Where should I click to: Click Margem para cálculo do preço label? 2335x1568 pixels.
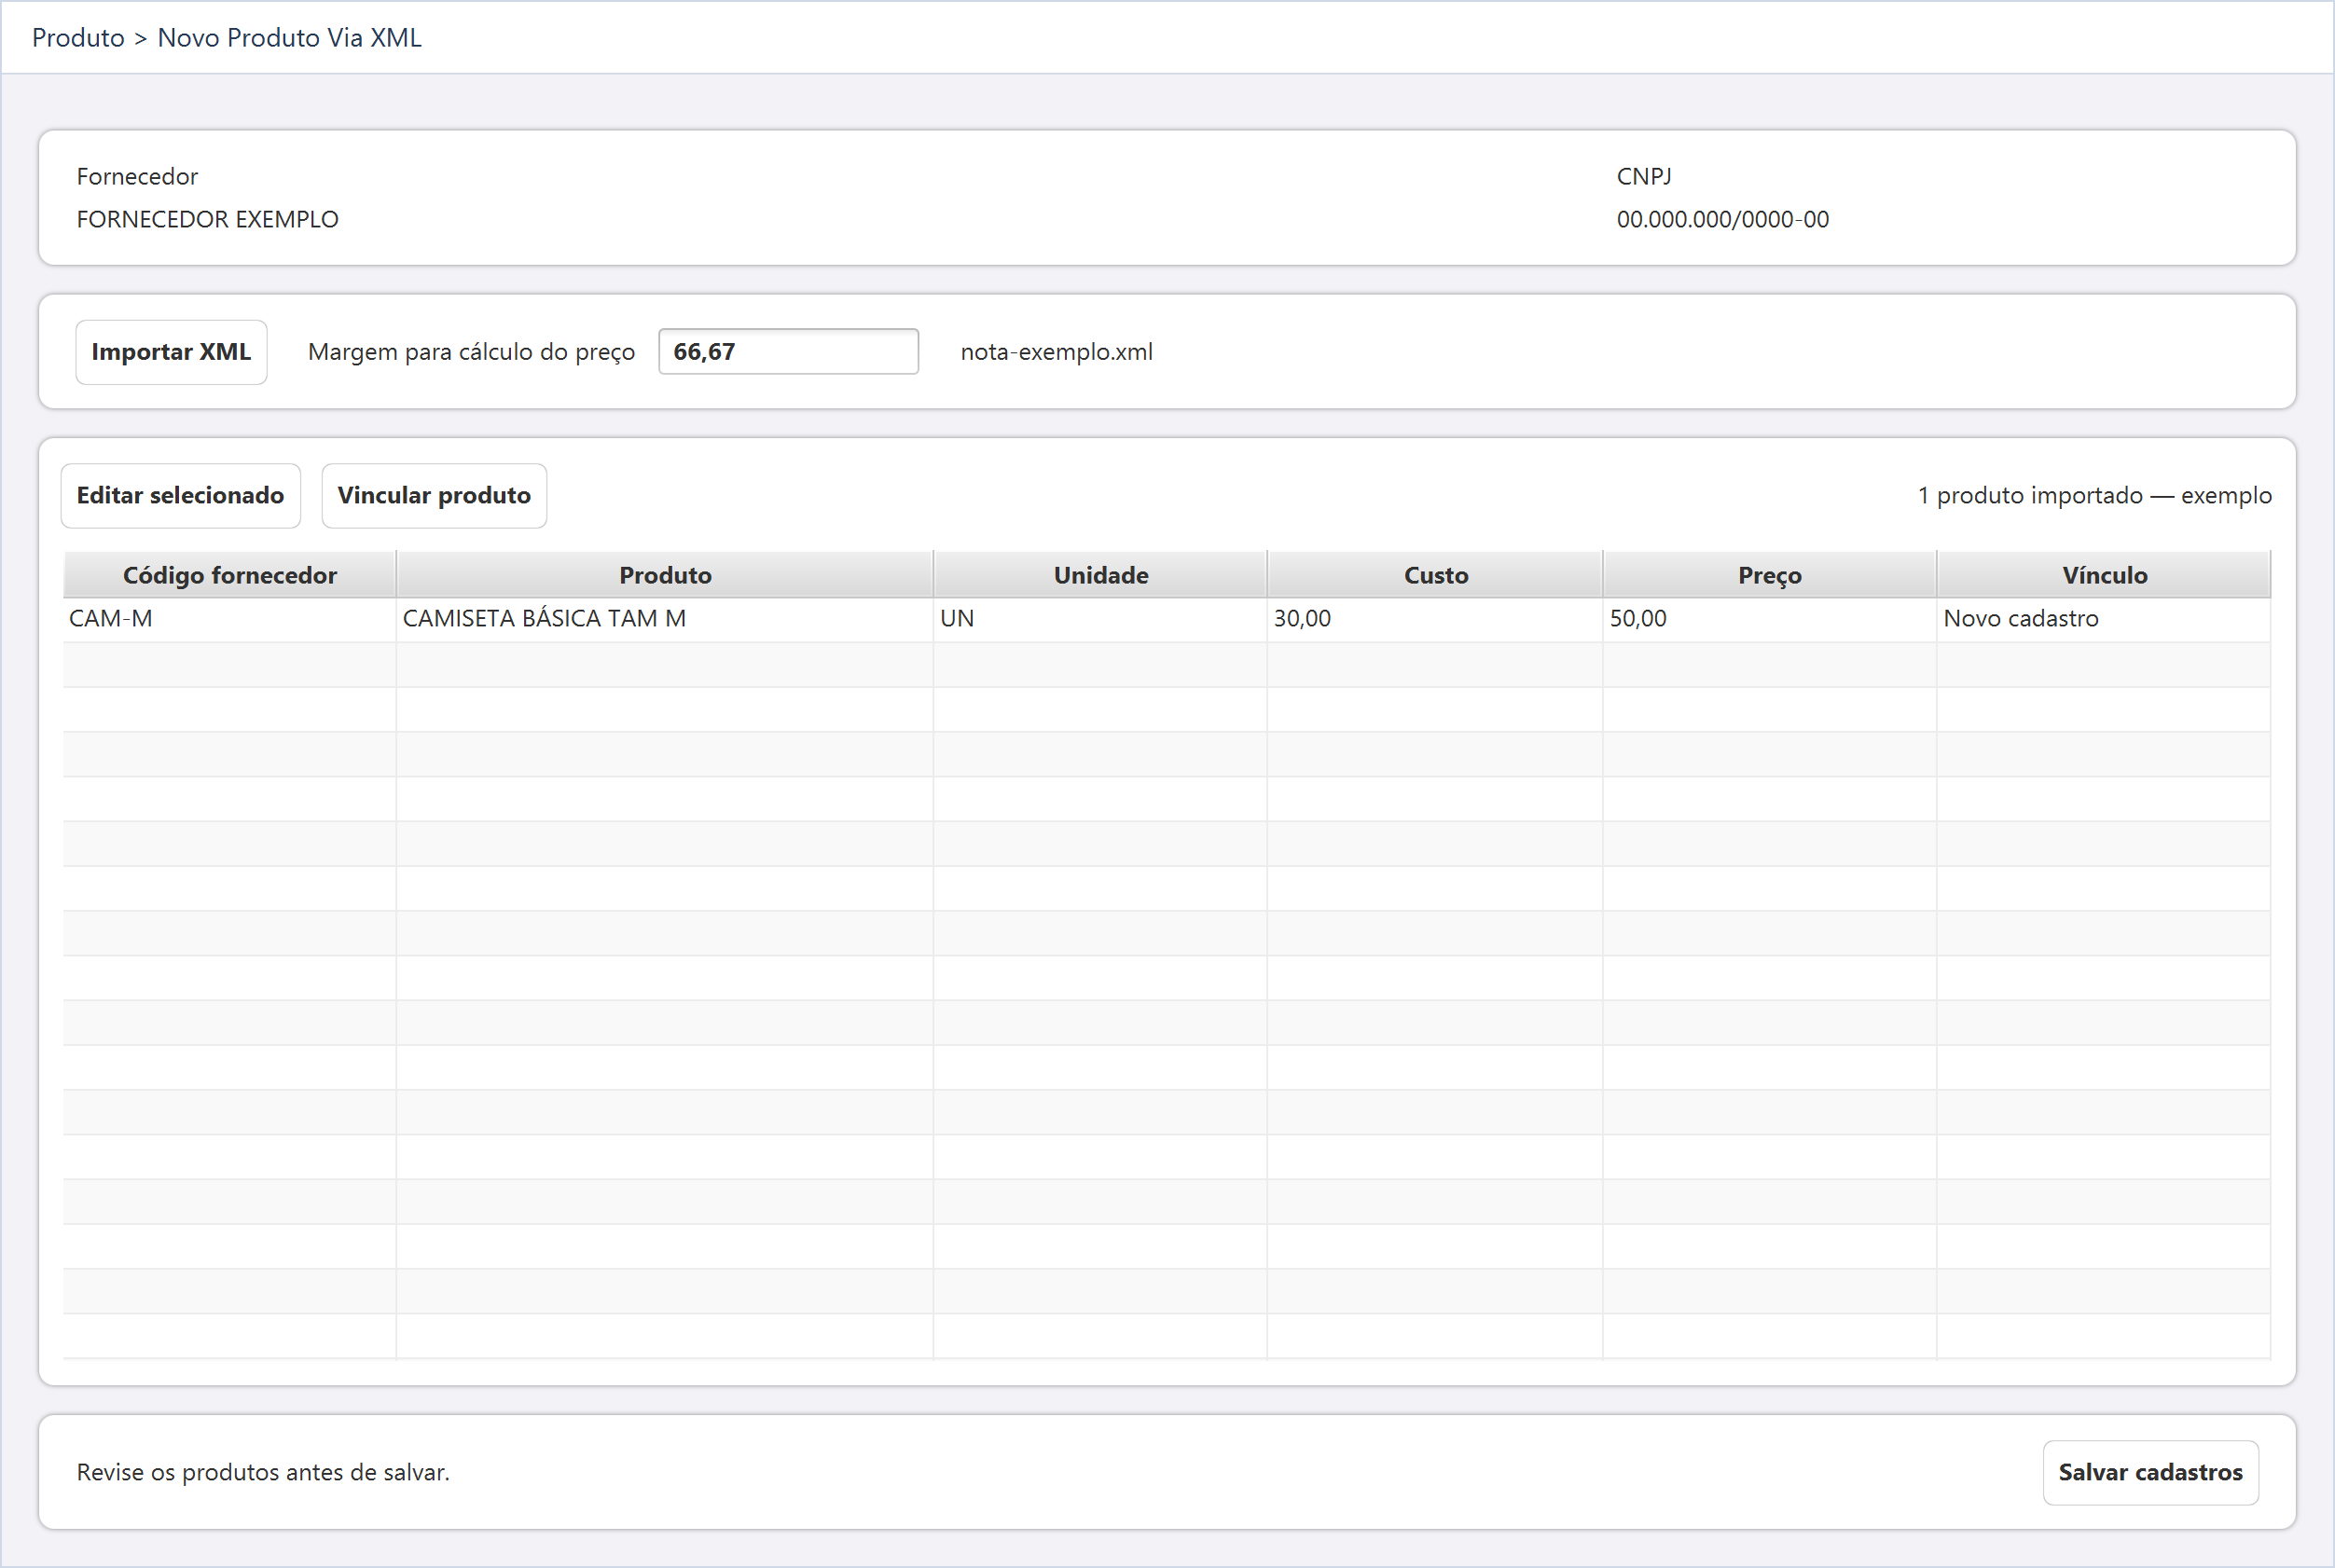click(471, 352)
